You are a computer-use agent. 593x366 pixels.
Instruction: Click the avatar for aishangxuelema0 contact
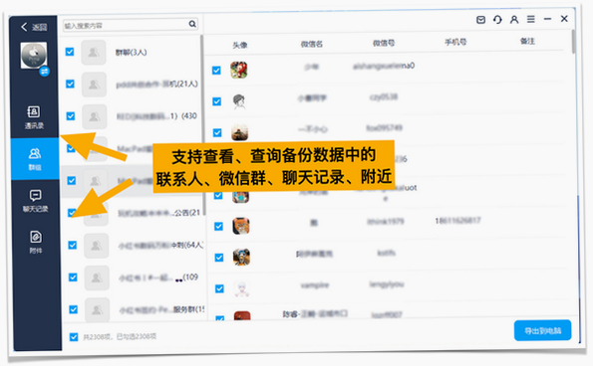[239, 71]
